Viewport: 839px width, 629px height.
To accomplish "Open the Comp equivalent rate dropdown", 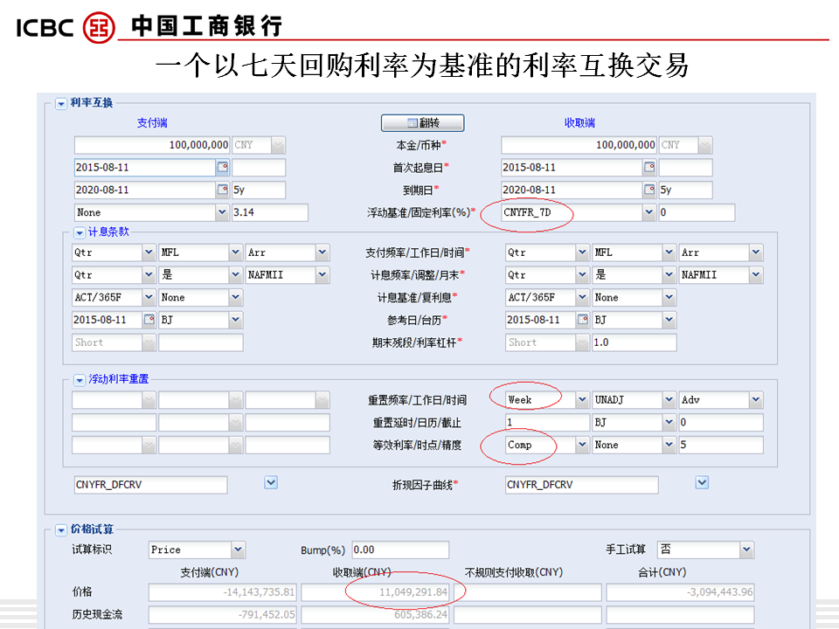I will point(582,446).
